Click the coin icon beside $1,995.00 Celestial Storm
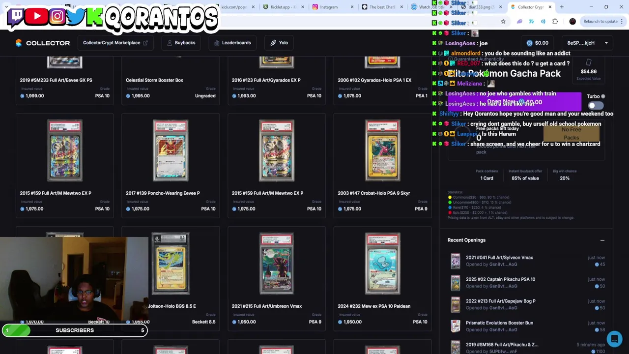Image resolution: width=629 pixels, height=354 pixels. (128, 96)
